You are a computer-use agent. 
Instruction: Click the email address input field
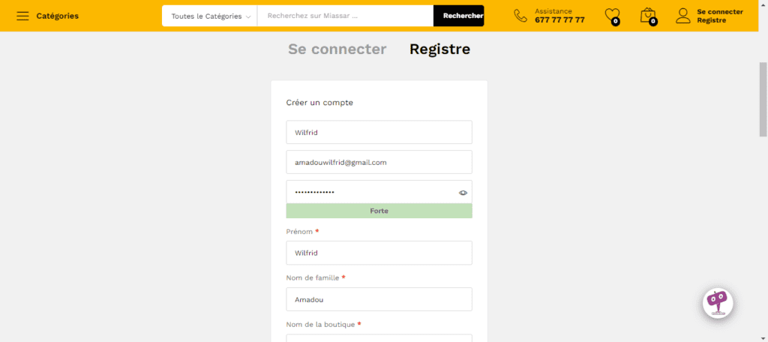click(379, 162)
